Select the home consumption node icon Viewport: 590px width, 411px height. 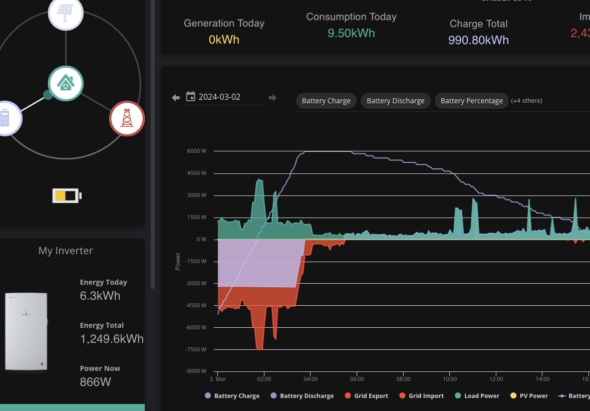pos(66,83)
